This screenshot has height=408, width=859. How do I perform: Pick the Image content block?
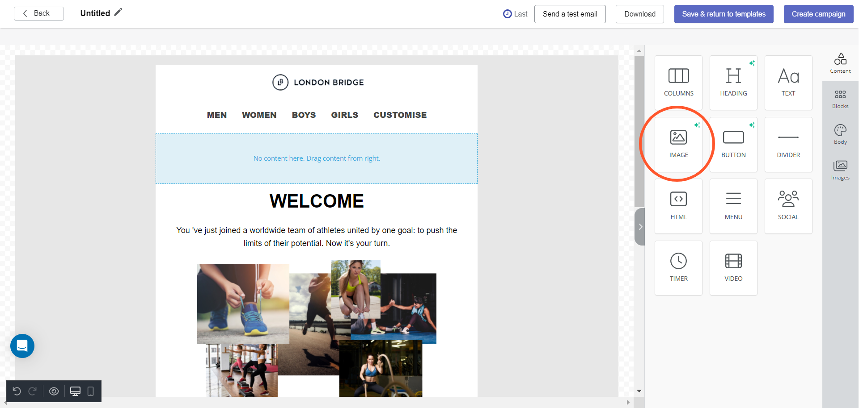(x=678, y=144)
